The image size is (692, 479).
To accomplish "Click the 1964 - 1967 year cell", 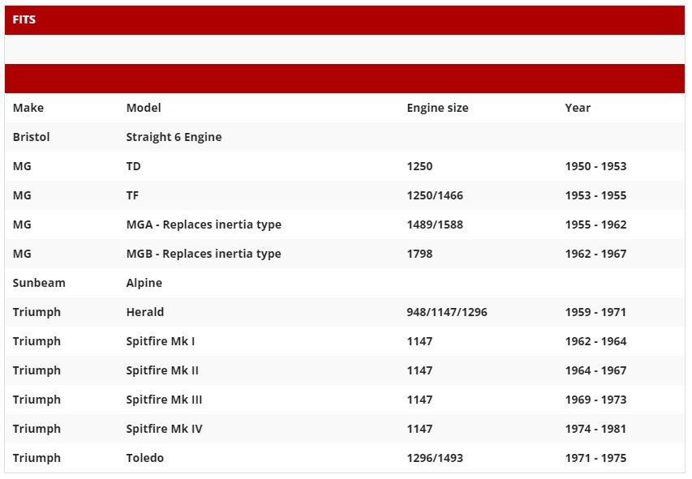I will pyautogui.click(x=595, y=370).
